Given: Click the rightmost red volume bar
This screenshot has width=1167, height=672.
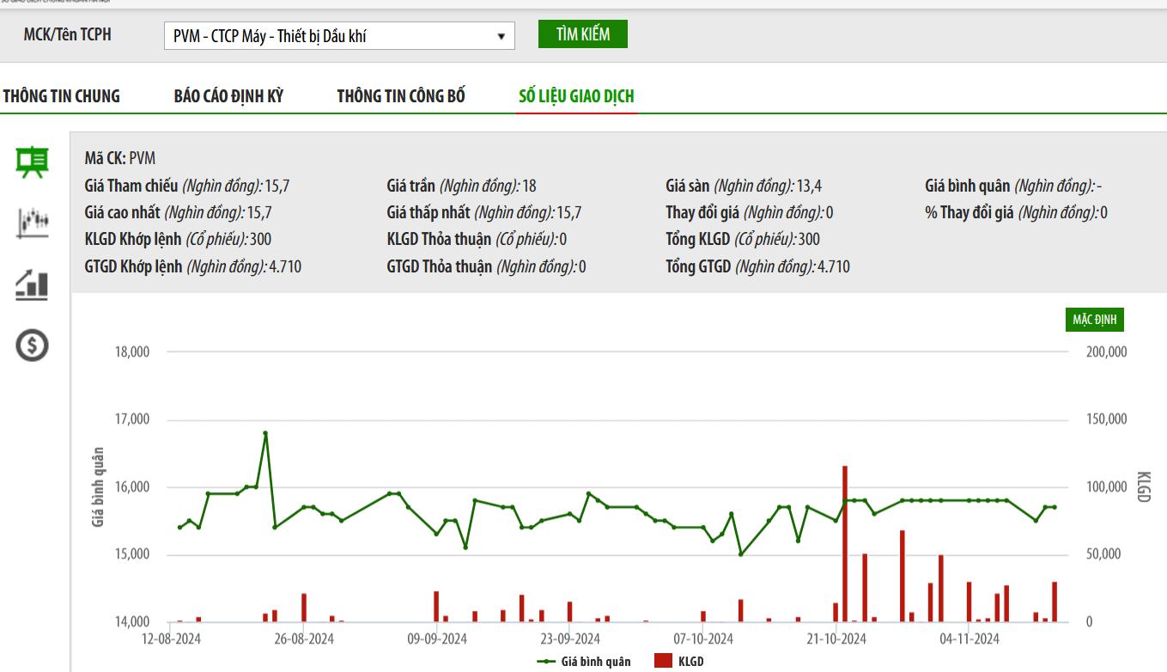Looking at the screenshot, I should pos(1055,602).
